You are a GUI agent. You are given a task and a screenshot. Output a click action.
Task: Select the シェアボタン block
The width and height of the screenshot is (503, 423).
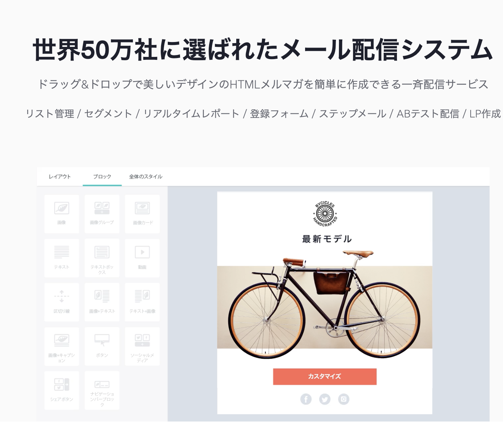pos(62,390)
